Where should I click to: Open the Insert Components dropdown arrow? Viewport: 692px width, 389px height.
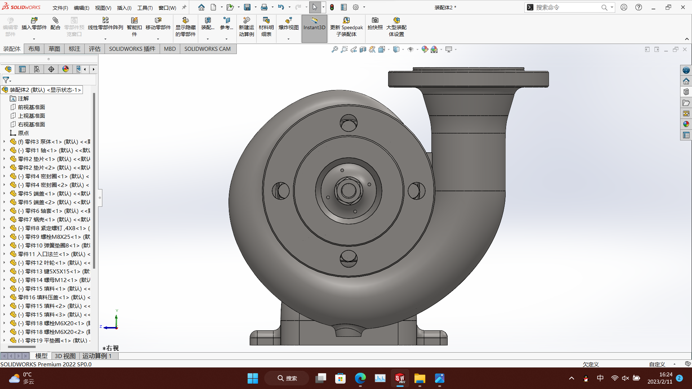tap(34, 39)
